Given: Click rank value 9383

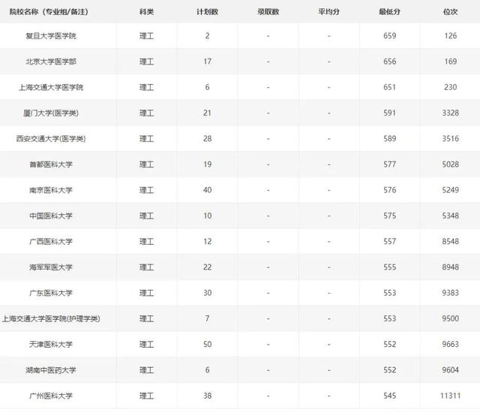Looking at the screenshot, I should coord(450,293).
